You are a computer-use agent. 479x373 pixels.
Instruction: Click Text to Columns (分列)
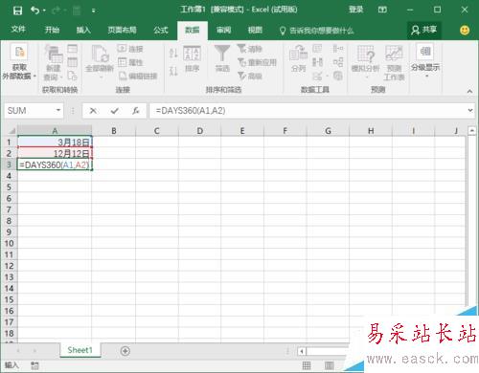[x=298, y=58]
